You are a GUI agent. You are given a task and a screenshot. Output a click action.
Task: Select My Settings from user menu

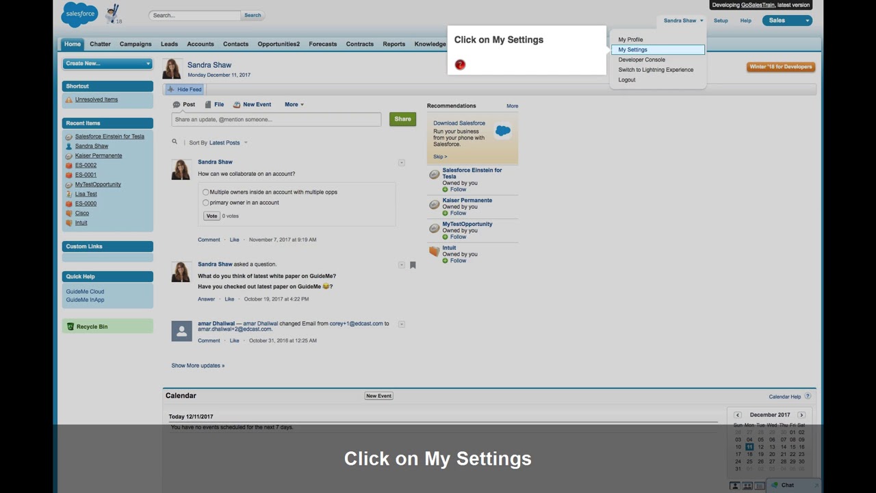[x=657, y=50]
